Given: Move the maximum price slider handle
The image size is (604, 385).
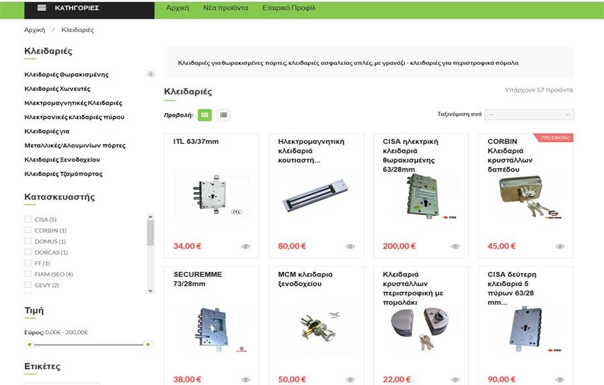Looking at the screenshot, I should tap(148, 345).
